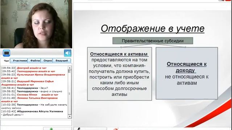
Task: Select 'видно и слышно' chat message
Action: pos(32,91)
